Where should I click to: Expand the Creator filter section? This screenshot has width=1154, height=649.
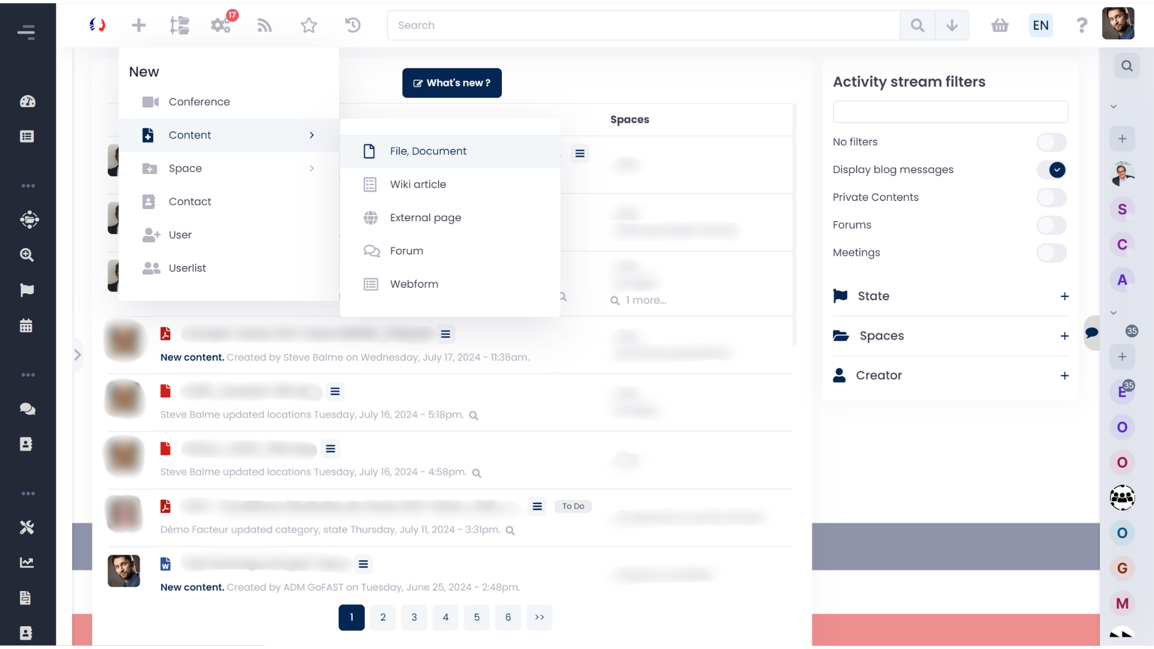click(x=1065, y=375)
